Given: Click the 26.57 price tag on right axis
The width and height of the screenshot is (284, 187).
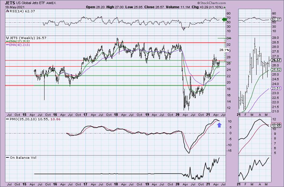Looking at the screenshot, I should pos(276,60).
